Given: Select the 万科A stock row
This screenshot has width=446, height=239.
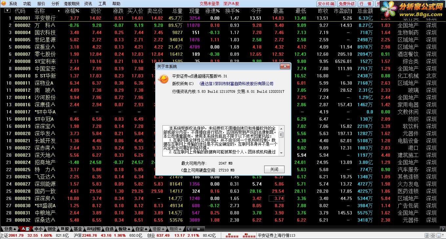Looking at the screenshot, I should [223, 25].
